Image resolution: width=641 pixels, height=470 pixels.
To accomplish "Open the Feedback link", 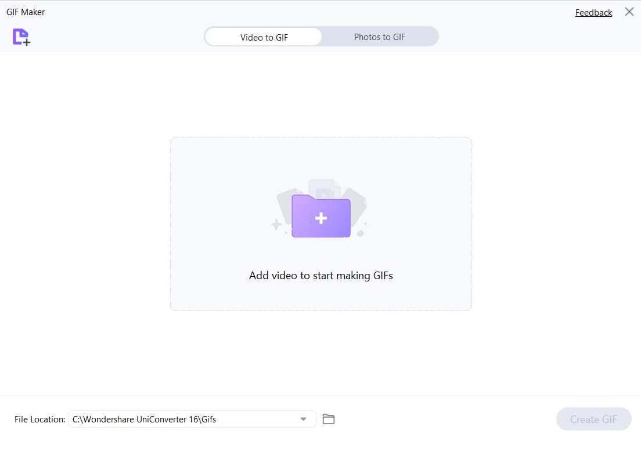I will pos(593,13).
